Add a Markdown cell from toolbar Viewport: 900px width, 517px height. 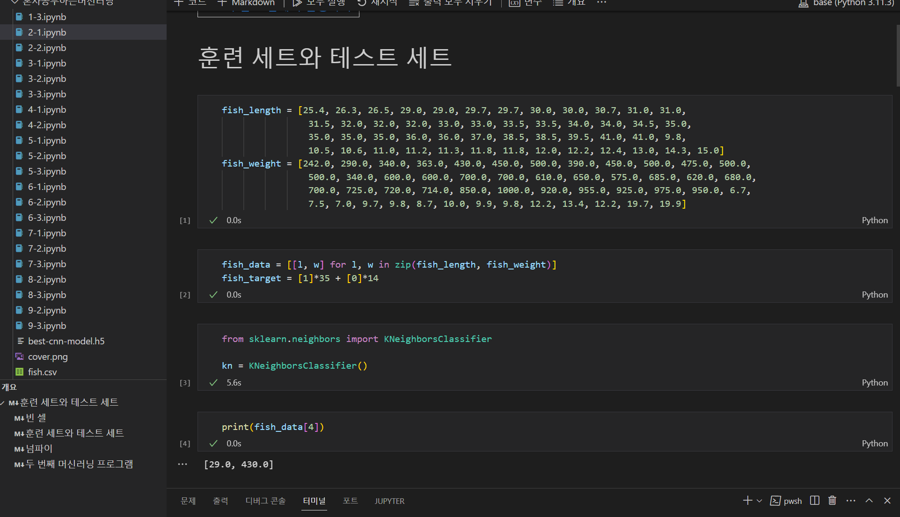[x=247, y=3]
